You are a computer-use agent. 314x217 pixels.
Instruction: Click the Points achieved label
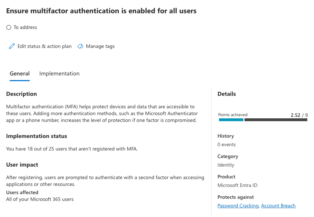[233, 115]
